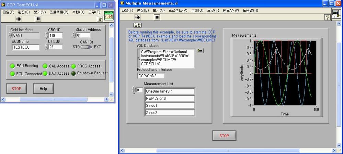This screenshot has width=343, height=154.
Task: Click the PROG Access LED indicator
Action: click(73, 66)
